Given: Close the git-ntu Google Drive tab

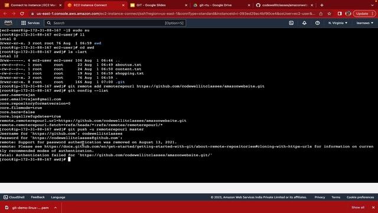Looking at the screenshot, I should coord(249,5).
